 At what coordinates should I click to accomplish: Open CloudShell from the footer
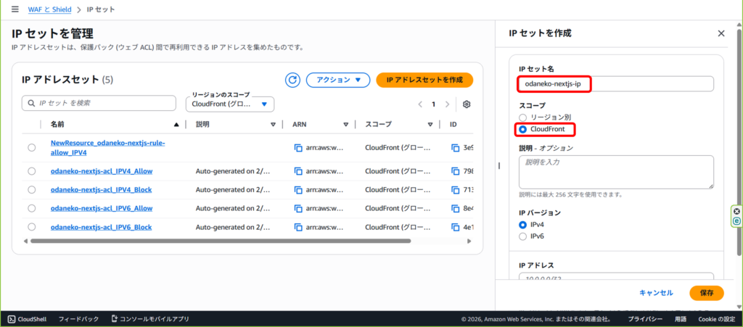28,319
